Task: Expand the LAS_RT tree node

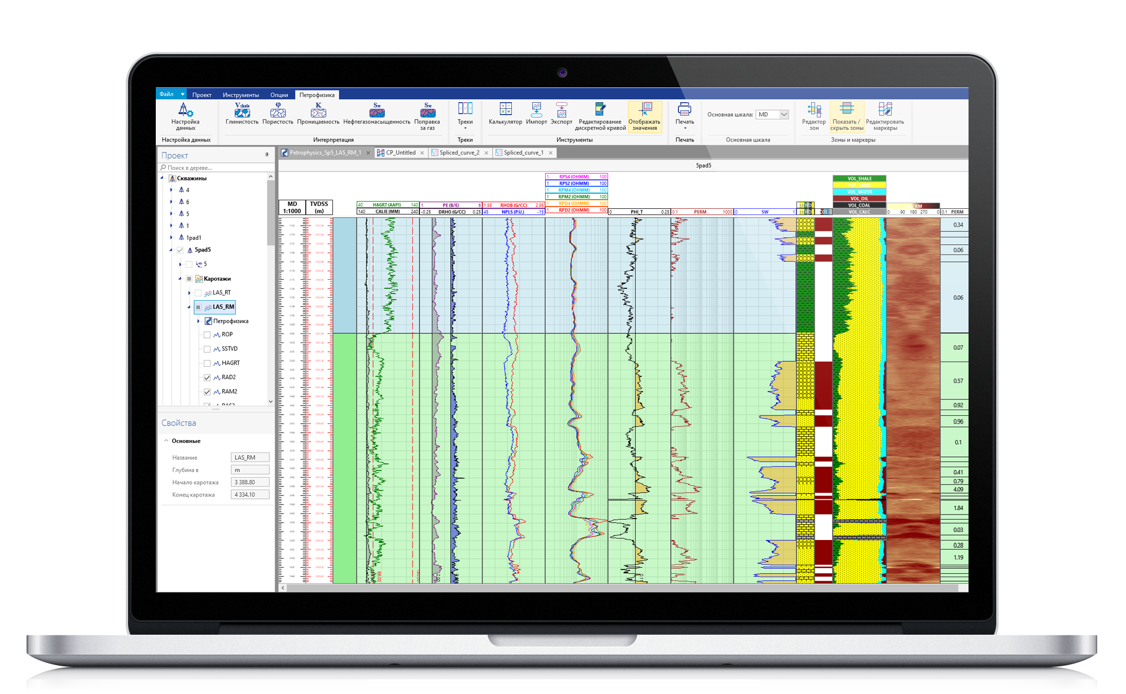Action: click(x=189, y=293)
